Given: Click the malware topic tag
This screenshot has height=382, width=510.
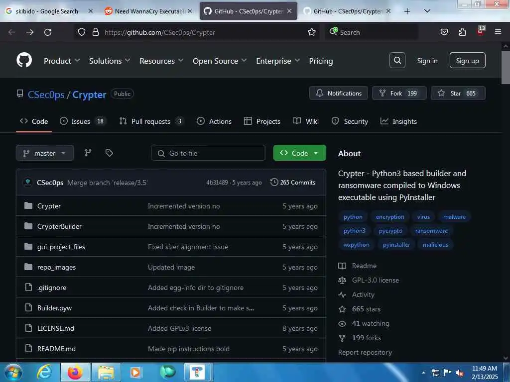Looking at the screenshot, I should pyautogui.click(x=454, y=217).
